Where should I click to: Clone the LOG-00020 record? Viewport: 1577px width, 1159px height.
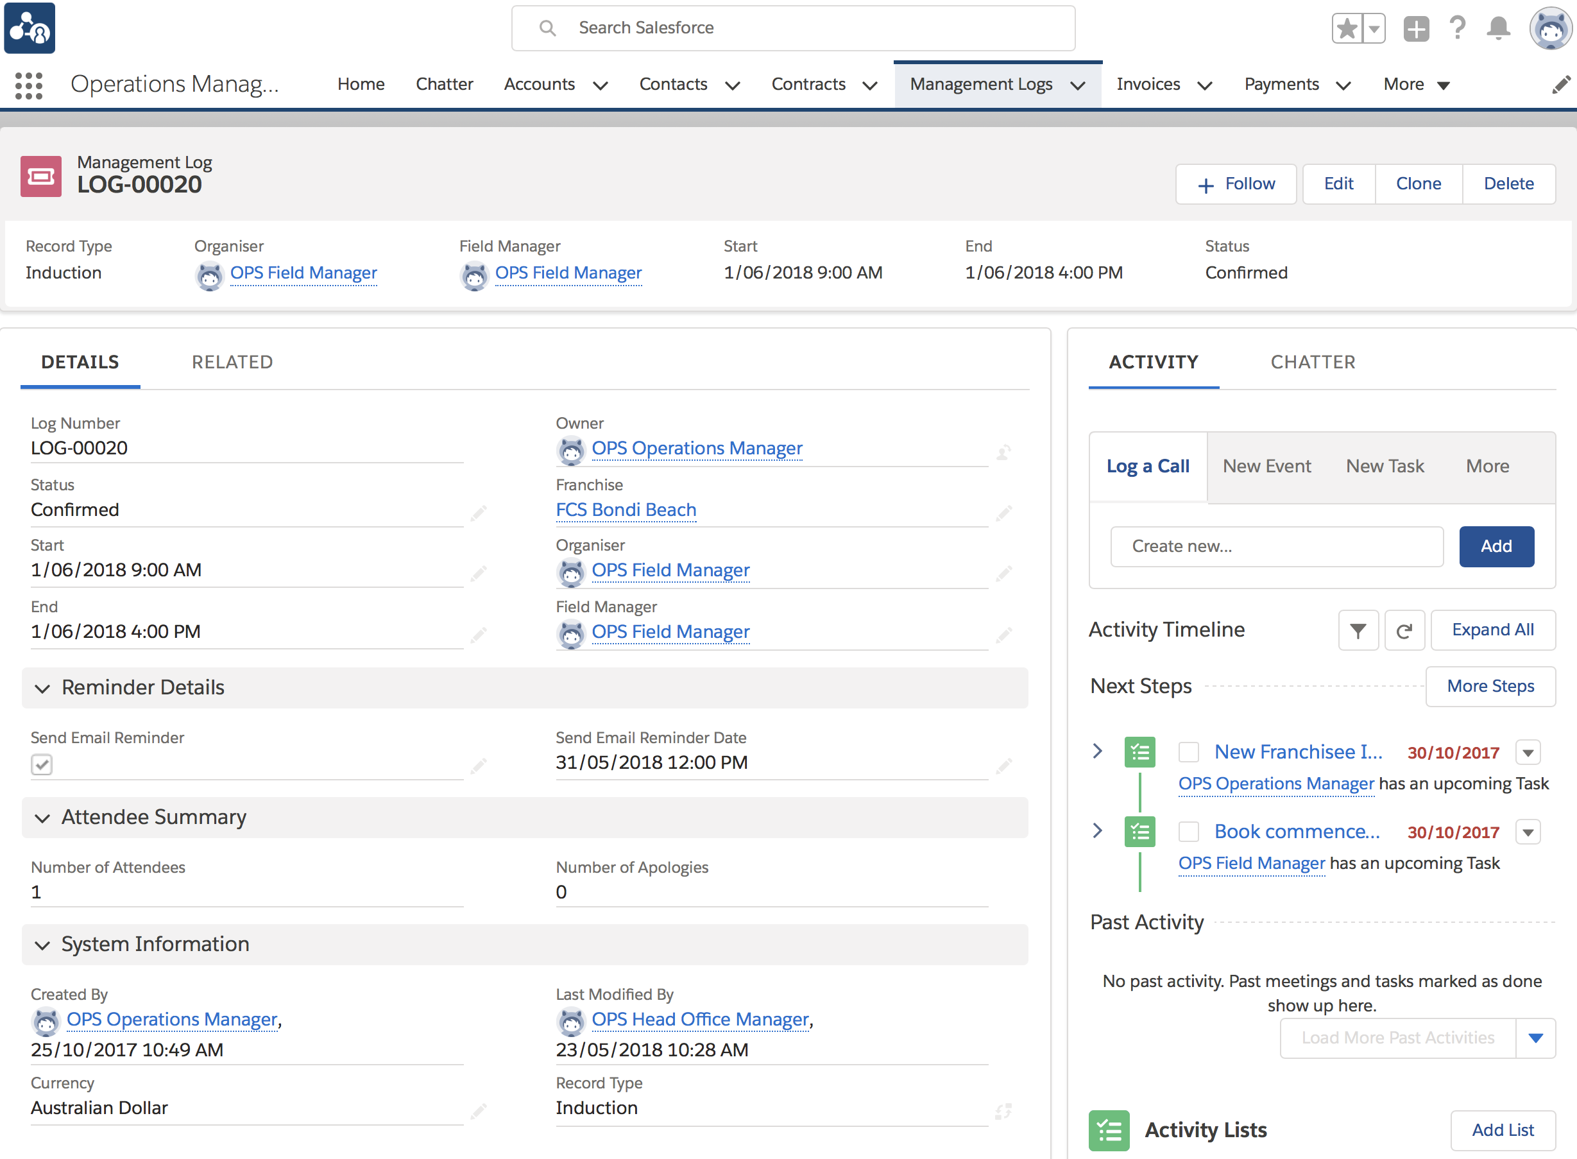1418,184
